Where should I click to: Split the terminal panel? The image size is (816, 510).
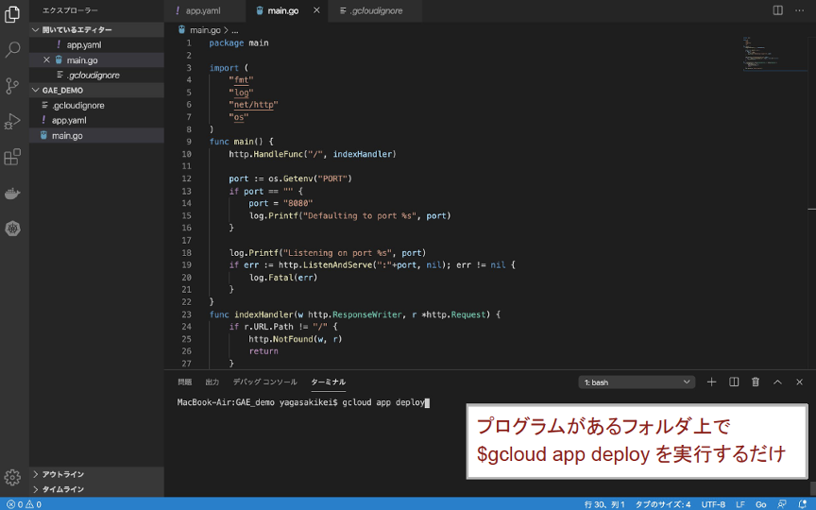coord(734,382)
